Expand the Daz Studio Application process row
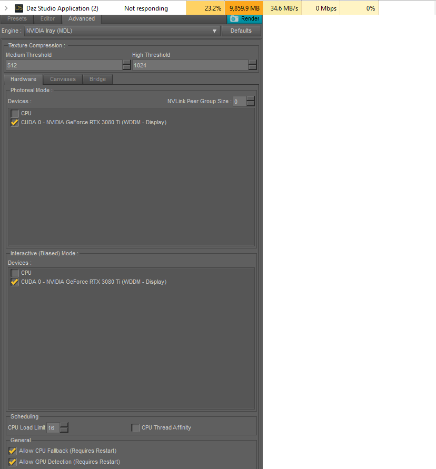The image size is (436, 469). (x=6, y=8)
